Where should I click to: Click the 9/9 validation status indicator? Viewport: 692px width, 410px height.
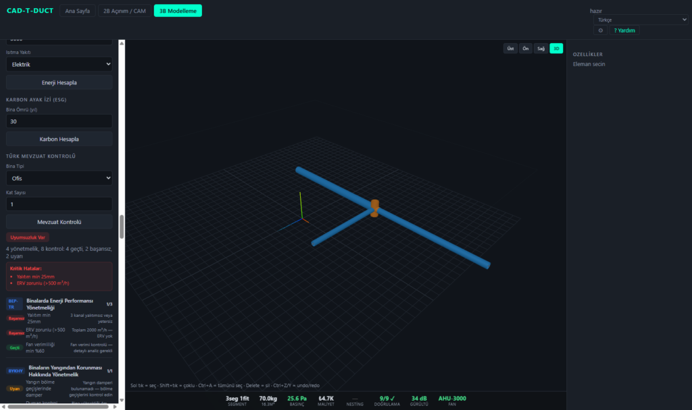pos(387,401)
